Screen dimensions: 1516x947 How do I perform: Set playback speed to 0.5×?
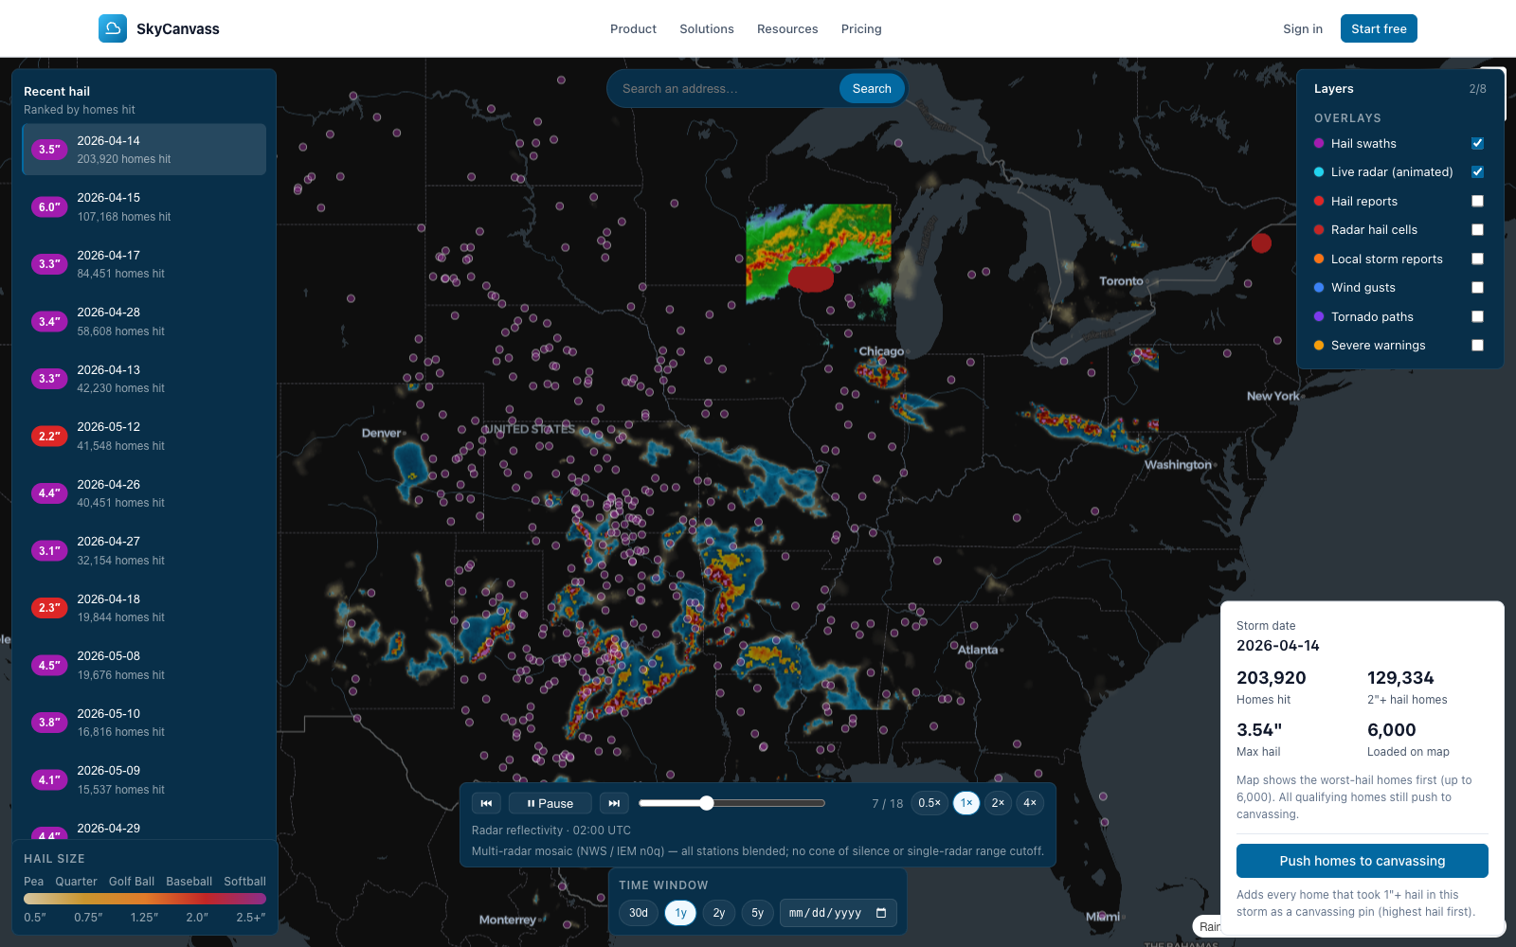coord(929,803)
